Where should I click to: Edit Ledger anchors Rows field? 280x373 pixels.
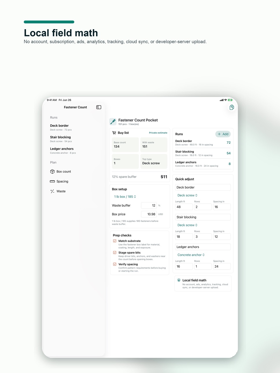[203, 266]
